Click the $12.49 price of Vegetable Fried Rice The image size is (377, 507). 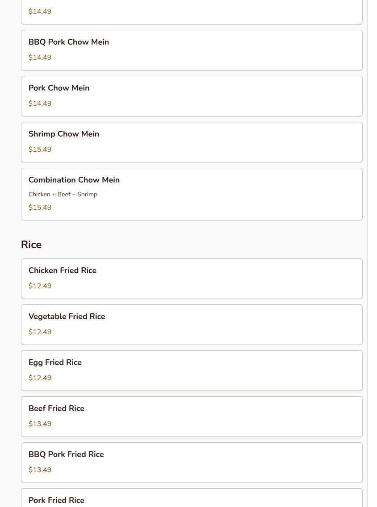pos(40,332)
